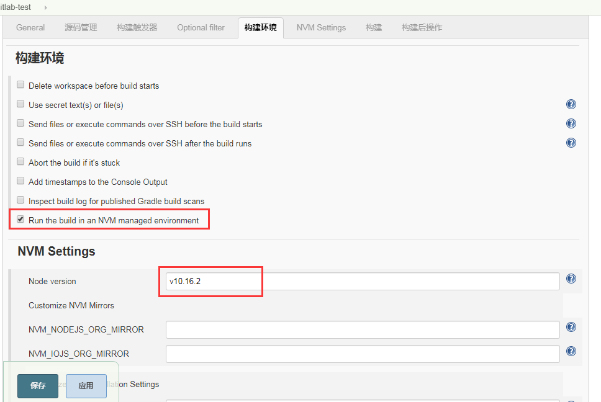Enable SSH commands before the build starts
Screen dimensions: 601x402
point(20,123)
